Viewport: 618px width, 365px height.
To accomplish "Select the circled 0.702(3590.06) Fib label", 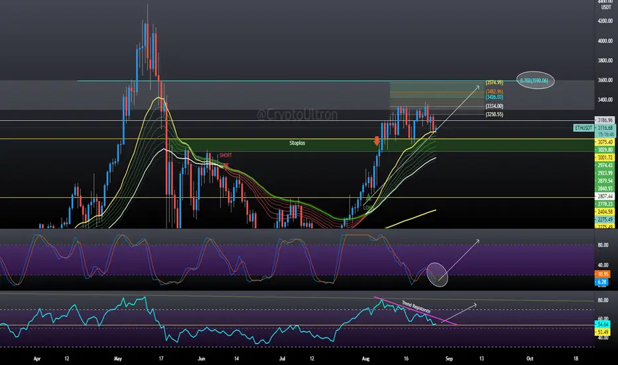I will [535, 80].
